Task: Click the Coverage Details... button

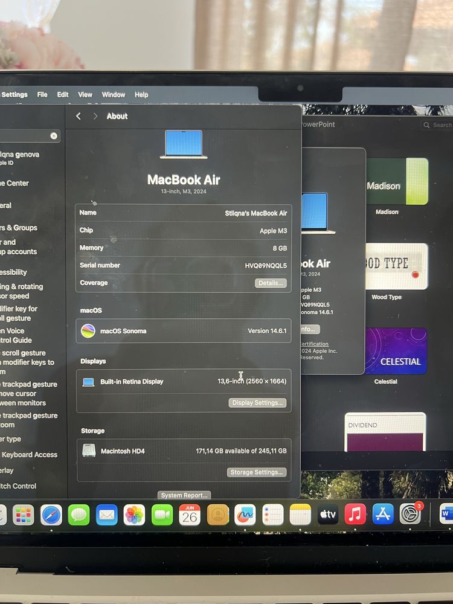Action: pos(271,283)
